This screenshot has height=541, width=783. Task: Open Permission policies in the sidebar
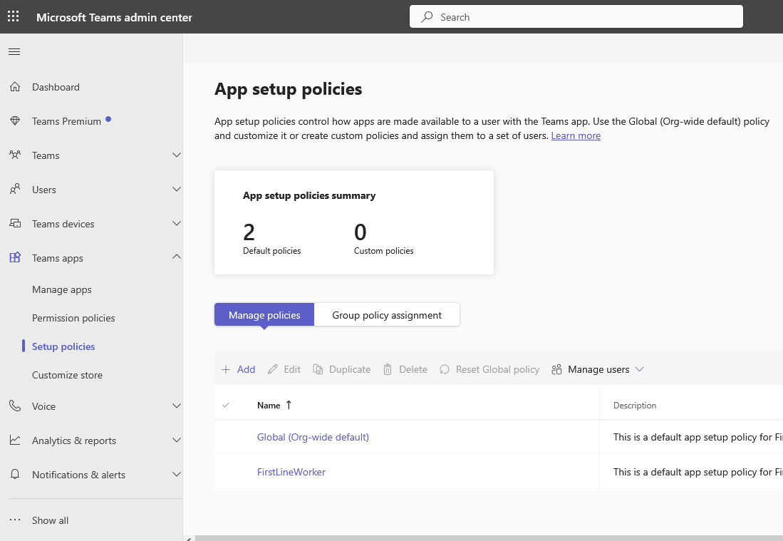[73, 318]
